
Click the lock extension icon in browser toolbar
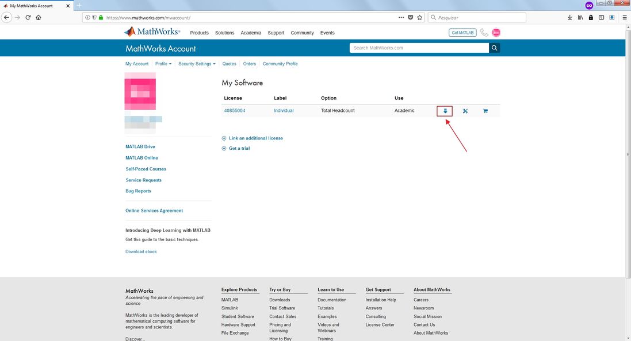point(591,17)
